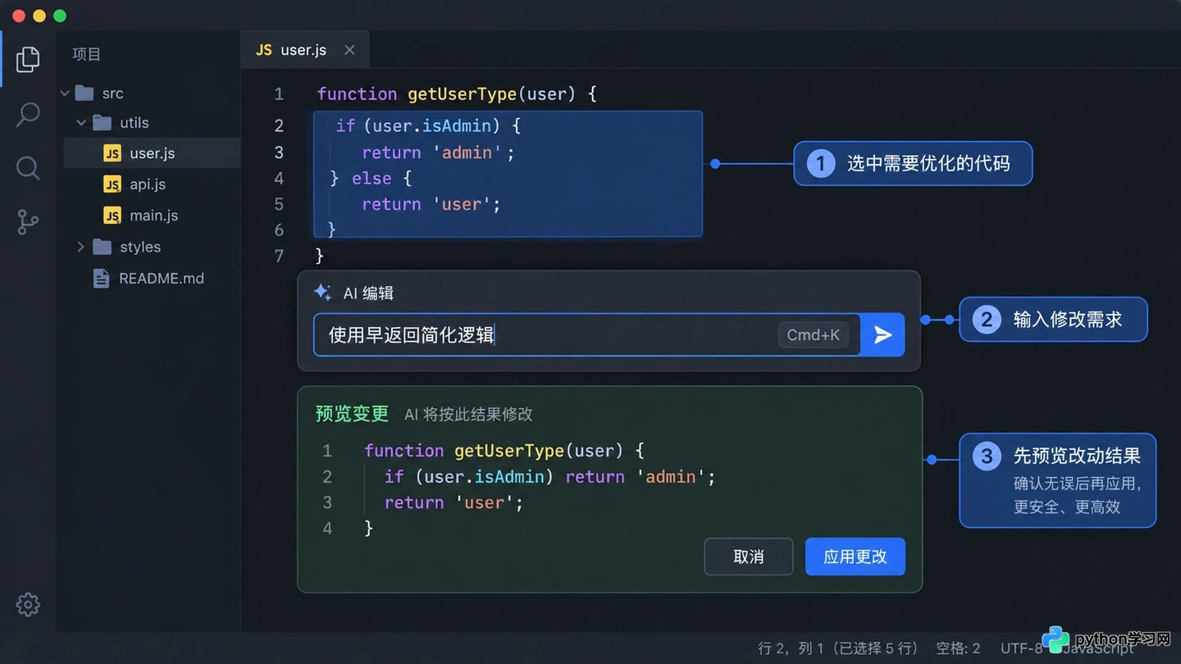Click preview line 3 return 'user'

(454, 503)
